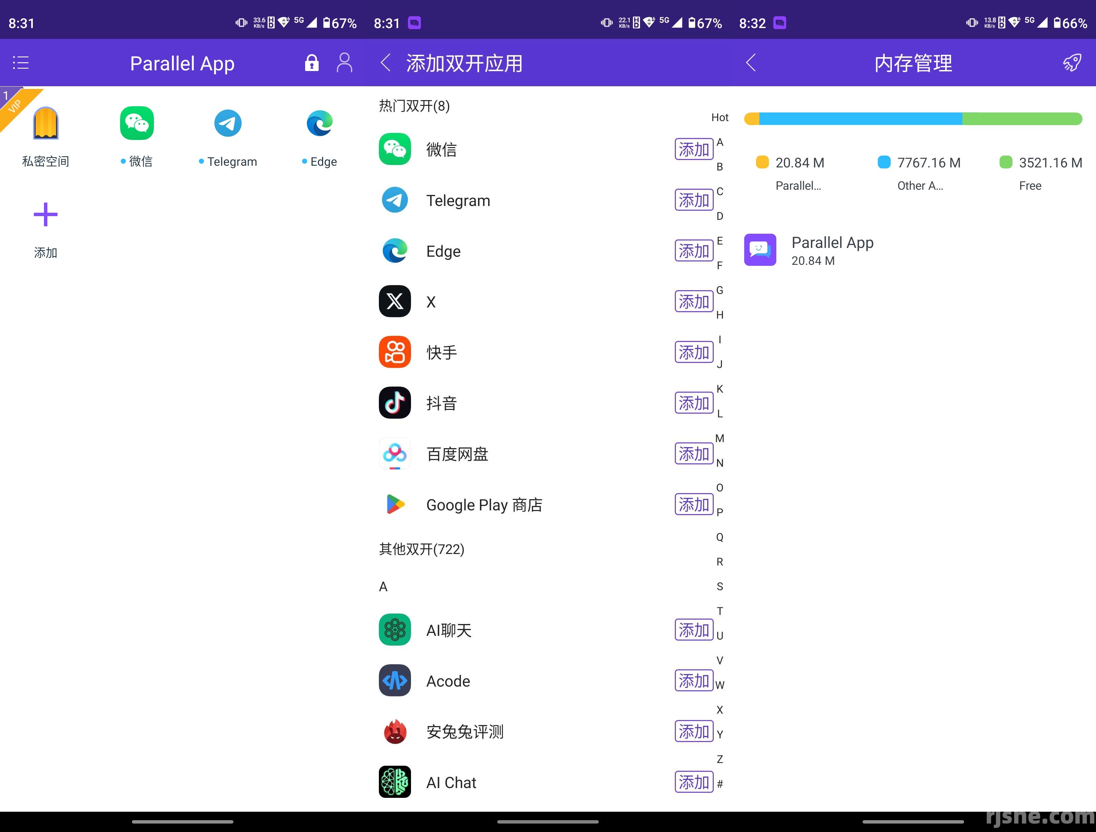Select the Acode app icon
This screenshot has width=1096, height=832.
[x=395, y=681]
